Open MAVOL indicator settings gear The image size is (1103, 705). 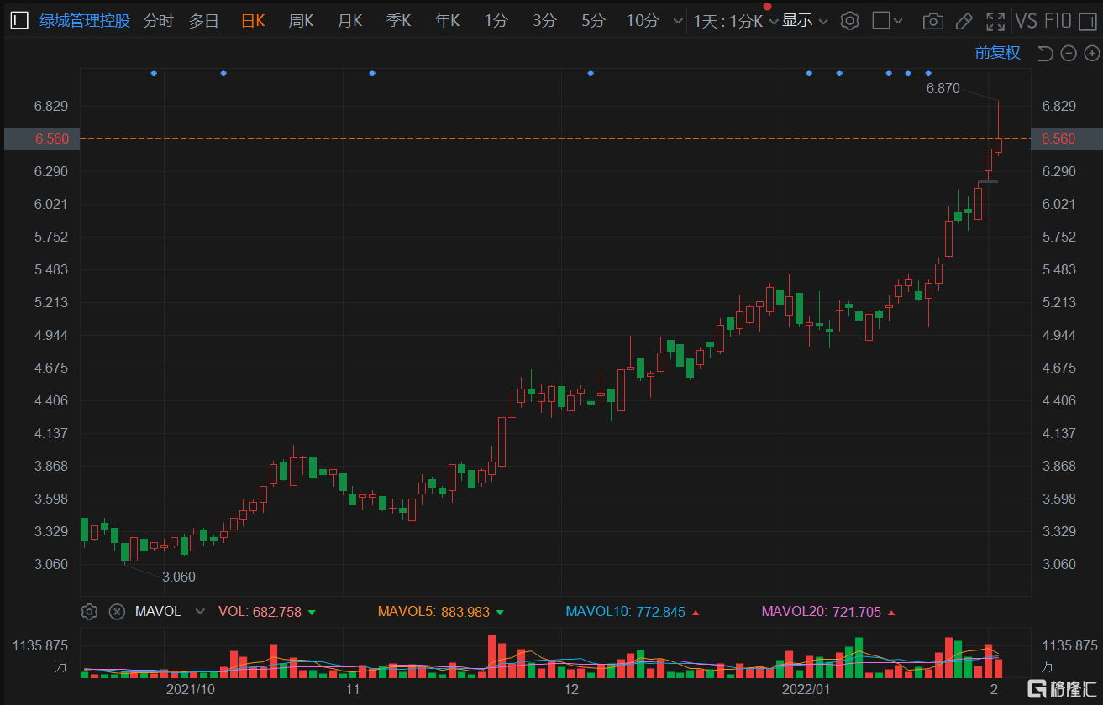click(90, 611)
